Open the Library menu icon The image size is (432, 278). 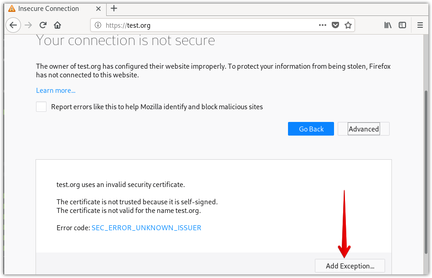click(388, 25)
